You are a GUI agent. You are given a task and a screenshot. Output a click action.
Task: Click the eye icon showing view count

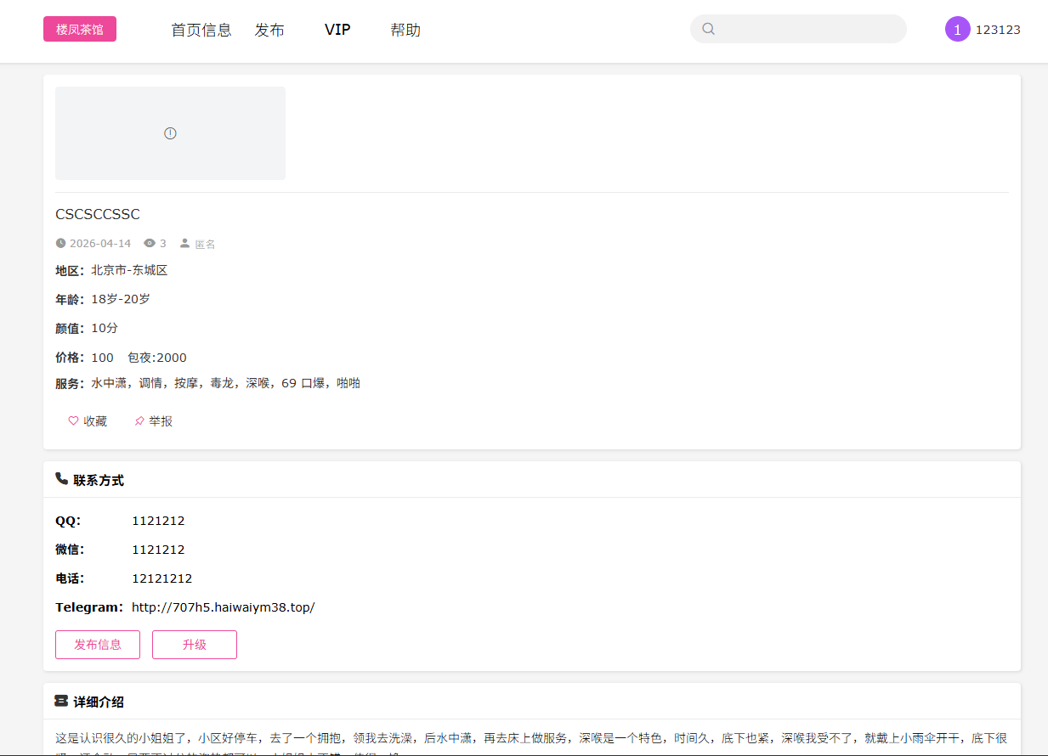point(150,243)
